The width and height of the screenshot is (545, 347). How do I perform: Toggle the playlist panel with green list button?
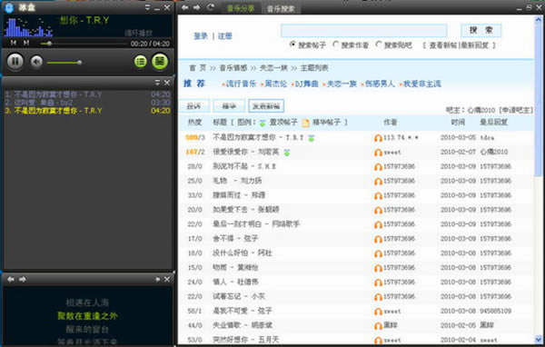[140, 62]
